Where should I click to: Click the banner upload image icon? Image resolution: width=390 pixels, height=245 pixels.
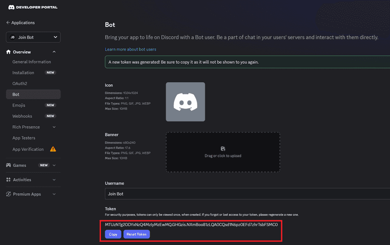click(223, 149)
